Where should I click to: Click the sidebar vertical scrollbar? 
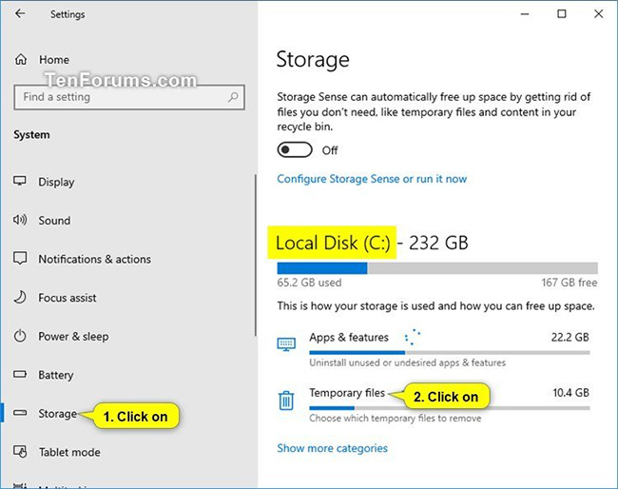tap(256, 255)
